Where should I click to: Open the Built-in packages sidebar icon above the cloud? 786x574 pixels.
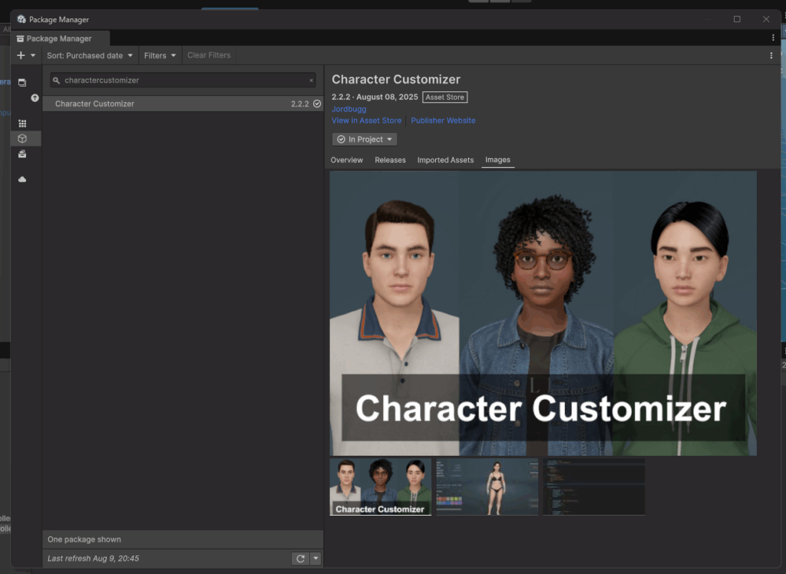coord(22,154)
